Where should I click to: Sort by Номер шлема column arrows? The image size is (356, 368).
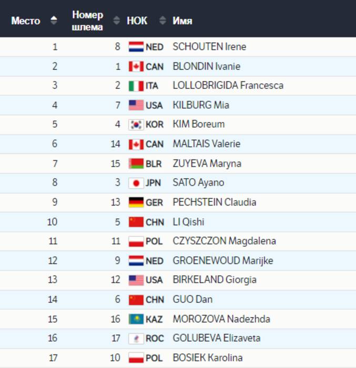pos(116,21)
